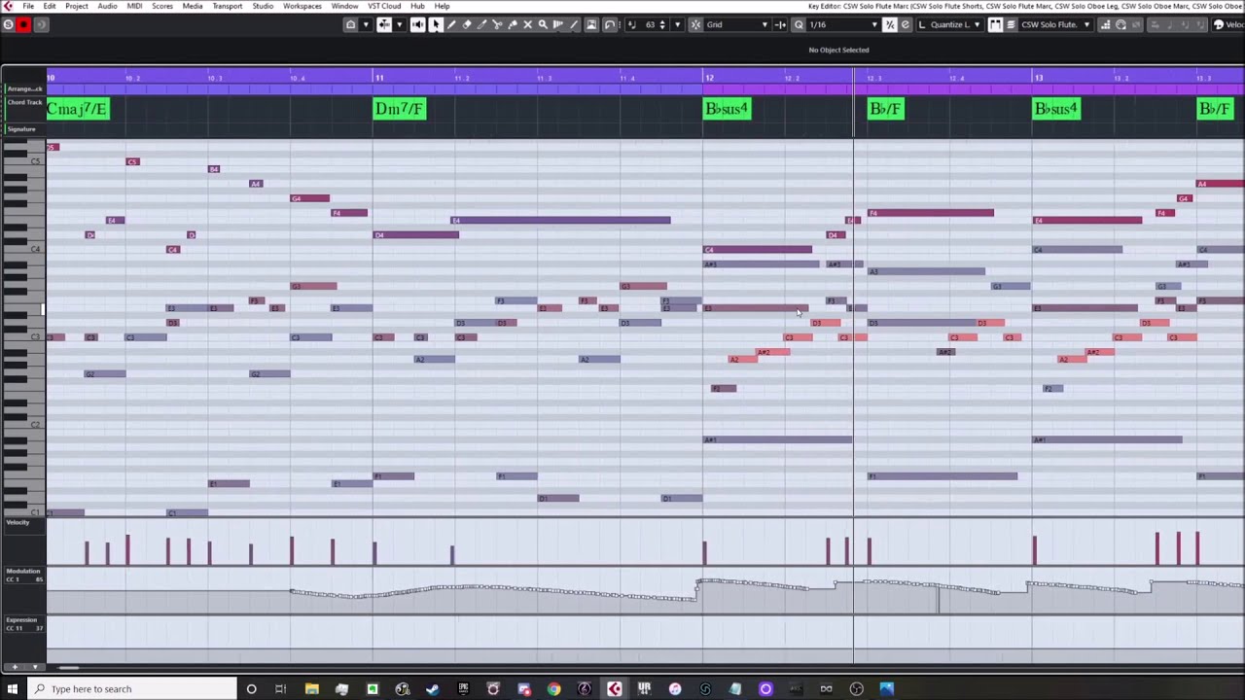Open Snap Type Grid dropdown
The height and width of the screenshot is (700, 1245).
coord(737,24)
